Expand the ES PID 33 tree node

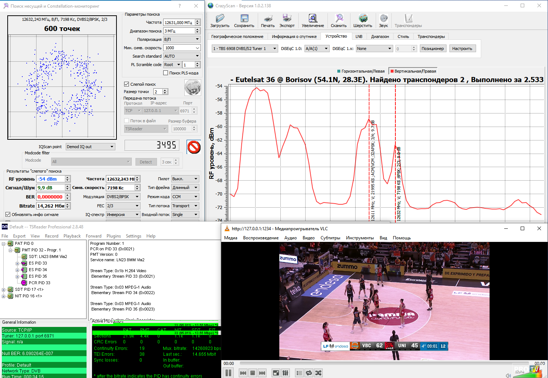pyautogui.click(x=17, y=263)
